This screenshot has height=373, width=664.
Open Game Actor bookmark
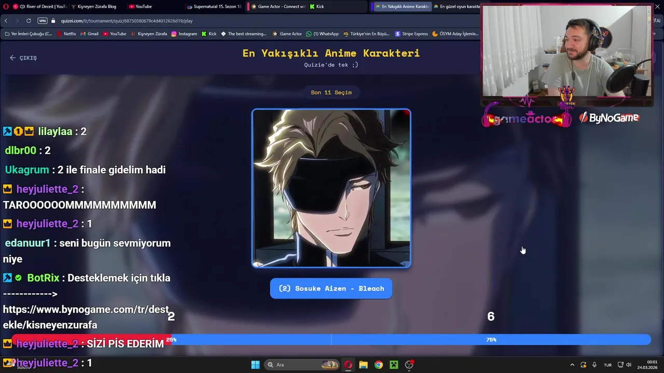[287, 34]
